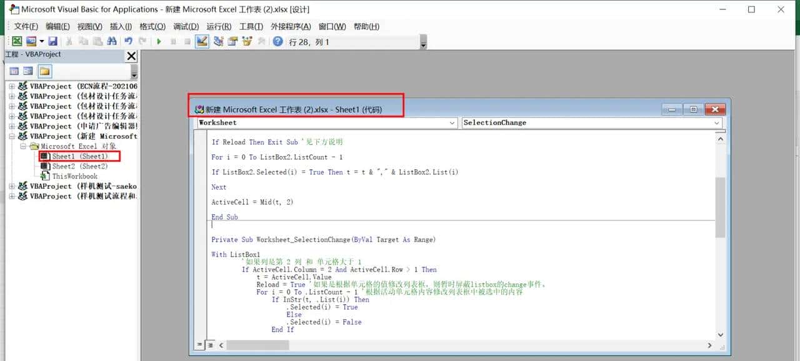Screen dimensions: 800x361
Task: Close the 工程 - VBAProject panel
Action: [131, 56]
